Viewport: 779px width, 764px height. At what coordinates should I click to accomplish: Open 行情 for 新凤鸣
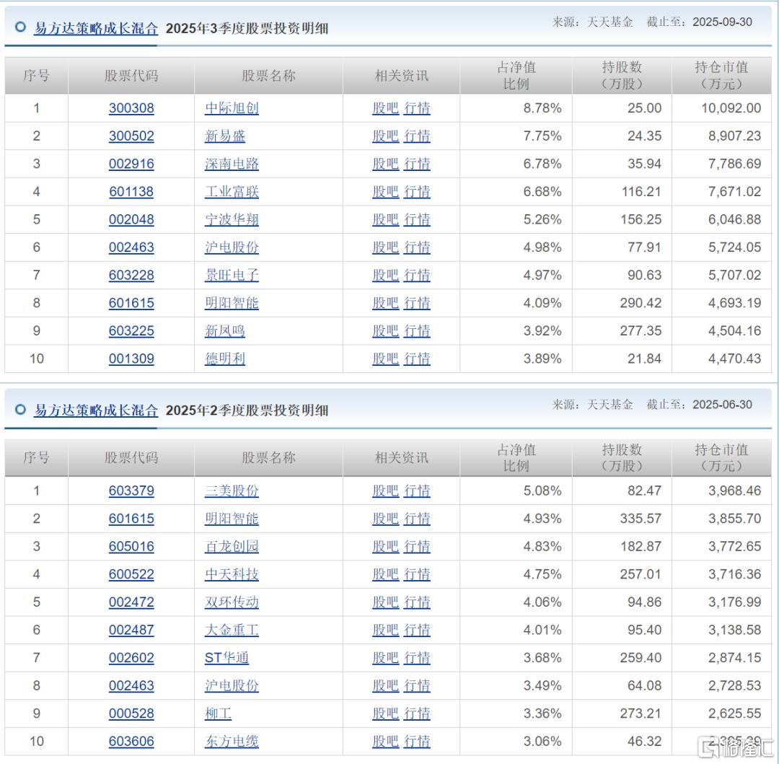[x=417, y=331]
